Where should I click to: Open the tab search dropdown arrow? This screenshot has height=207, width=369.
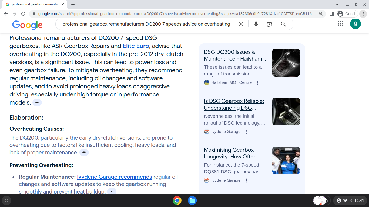[337, 4]
